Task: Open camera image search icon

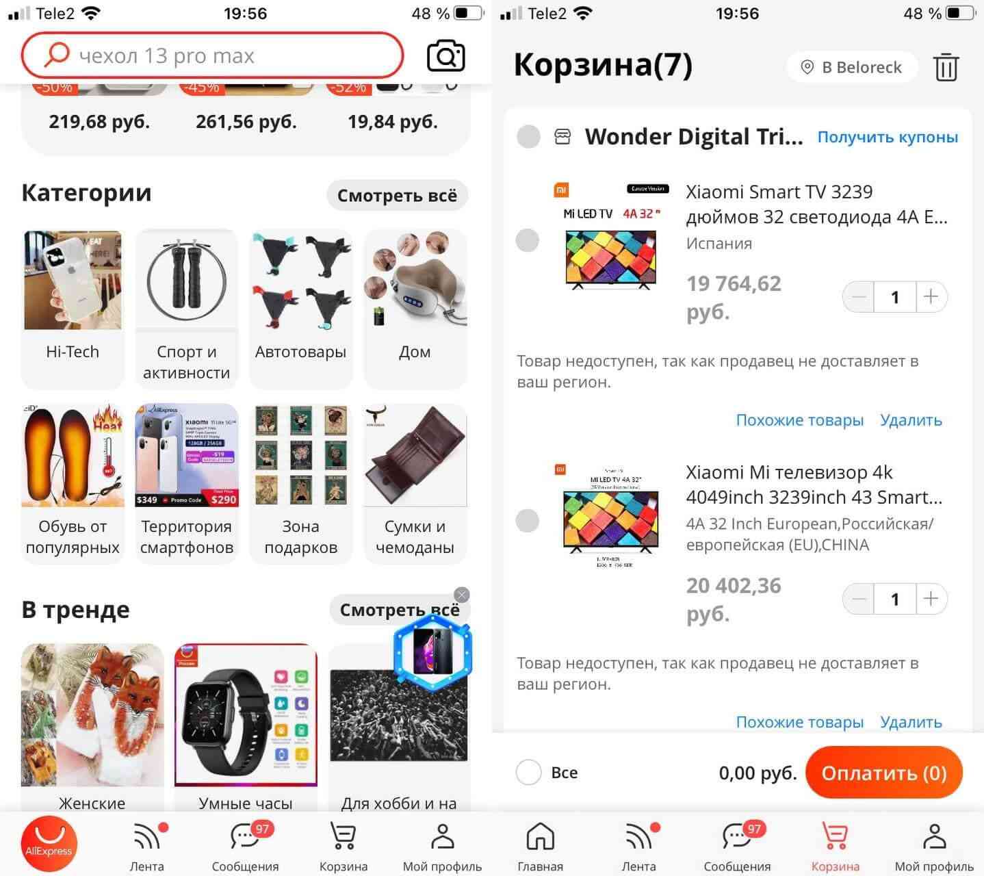Action: 446,56
